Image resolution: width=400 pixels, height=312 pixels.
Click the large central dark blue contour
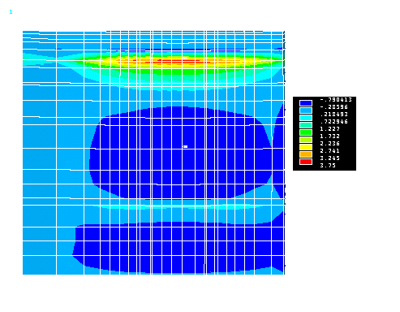pyautogui.click(x=181, y=153)
